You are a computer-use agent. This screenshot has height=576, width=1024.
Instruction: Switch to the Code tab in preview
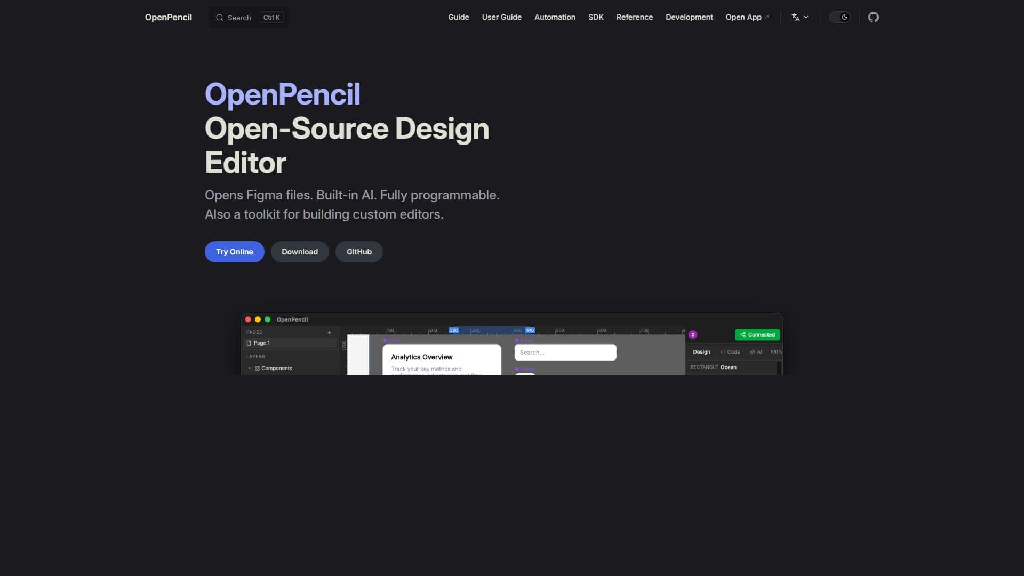tap(730, 352)
